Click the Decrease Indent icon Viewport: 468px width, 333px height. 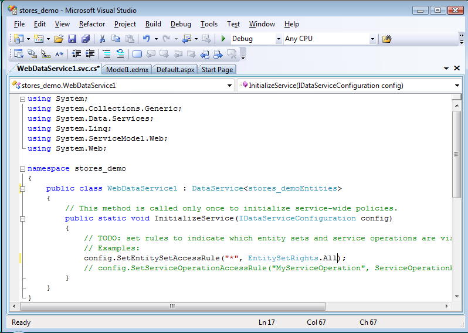76,54
